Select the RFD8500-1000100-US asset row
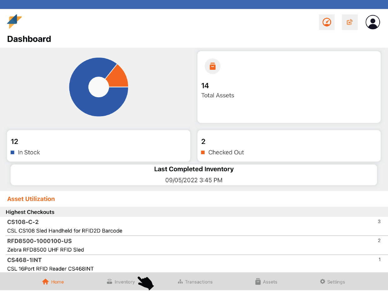This screenshot has width=388, height=291. click(x=194, y=245)
